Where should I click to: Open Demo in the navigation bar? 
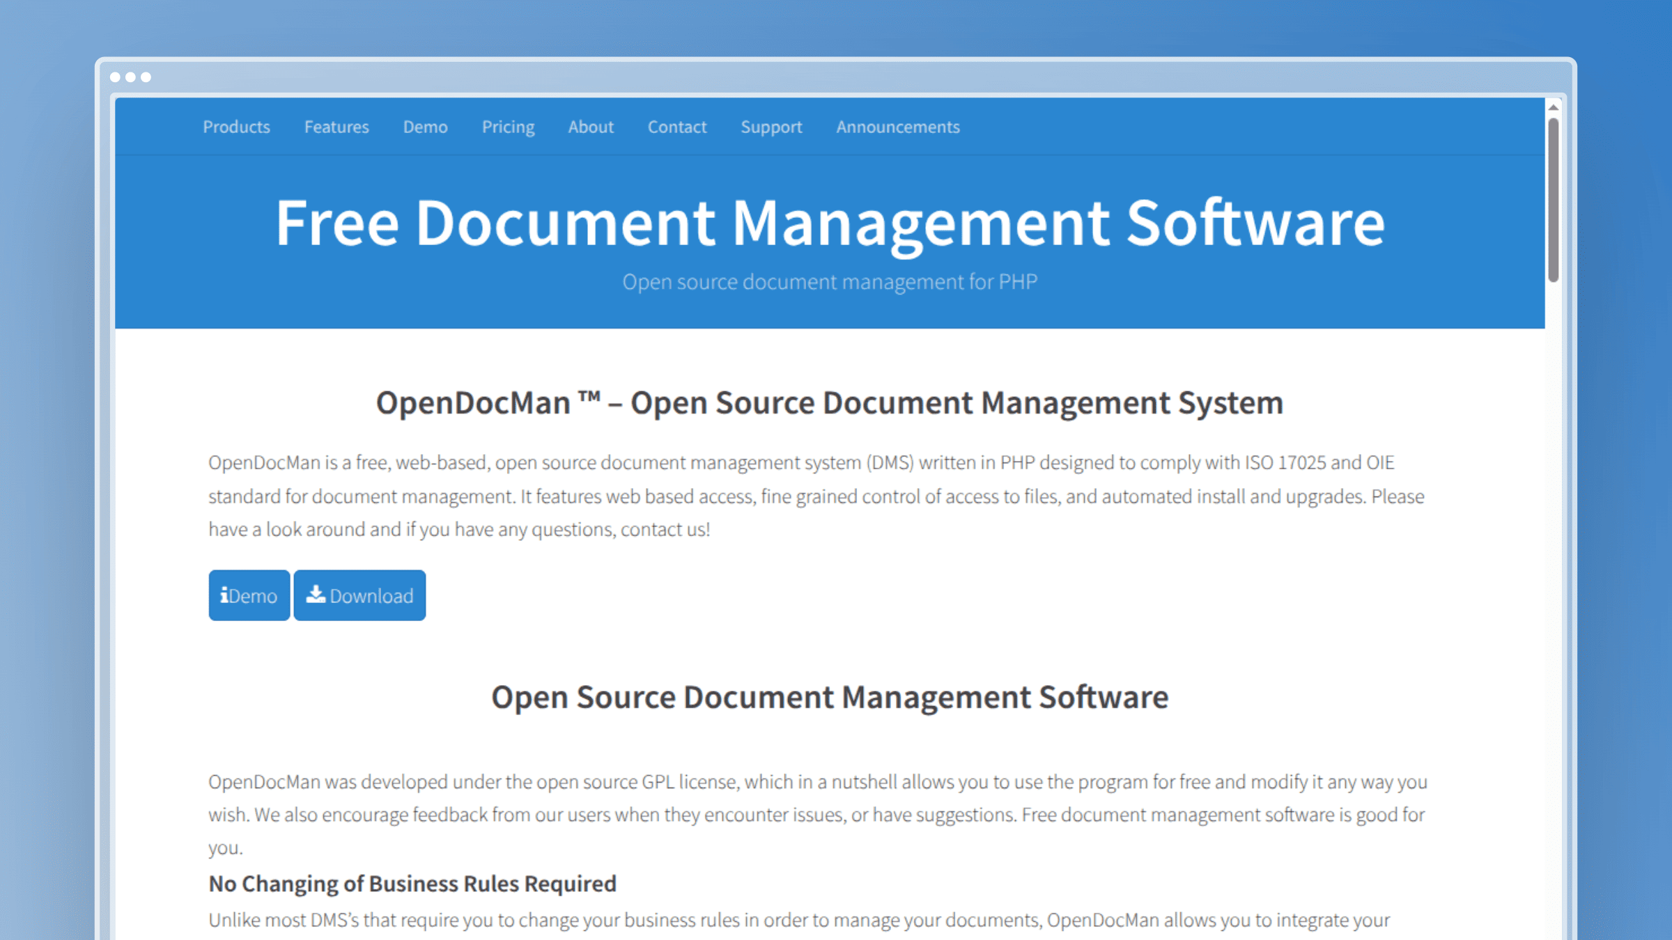pos(425,127)
